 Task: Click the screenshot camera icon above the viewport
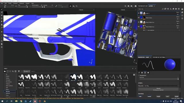tap(135, 6)
